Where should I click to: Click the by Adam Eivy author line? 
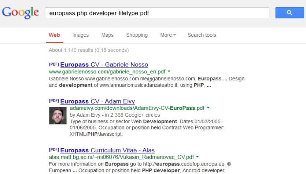click(115, 115)
